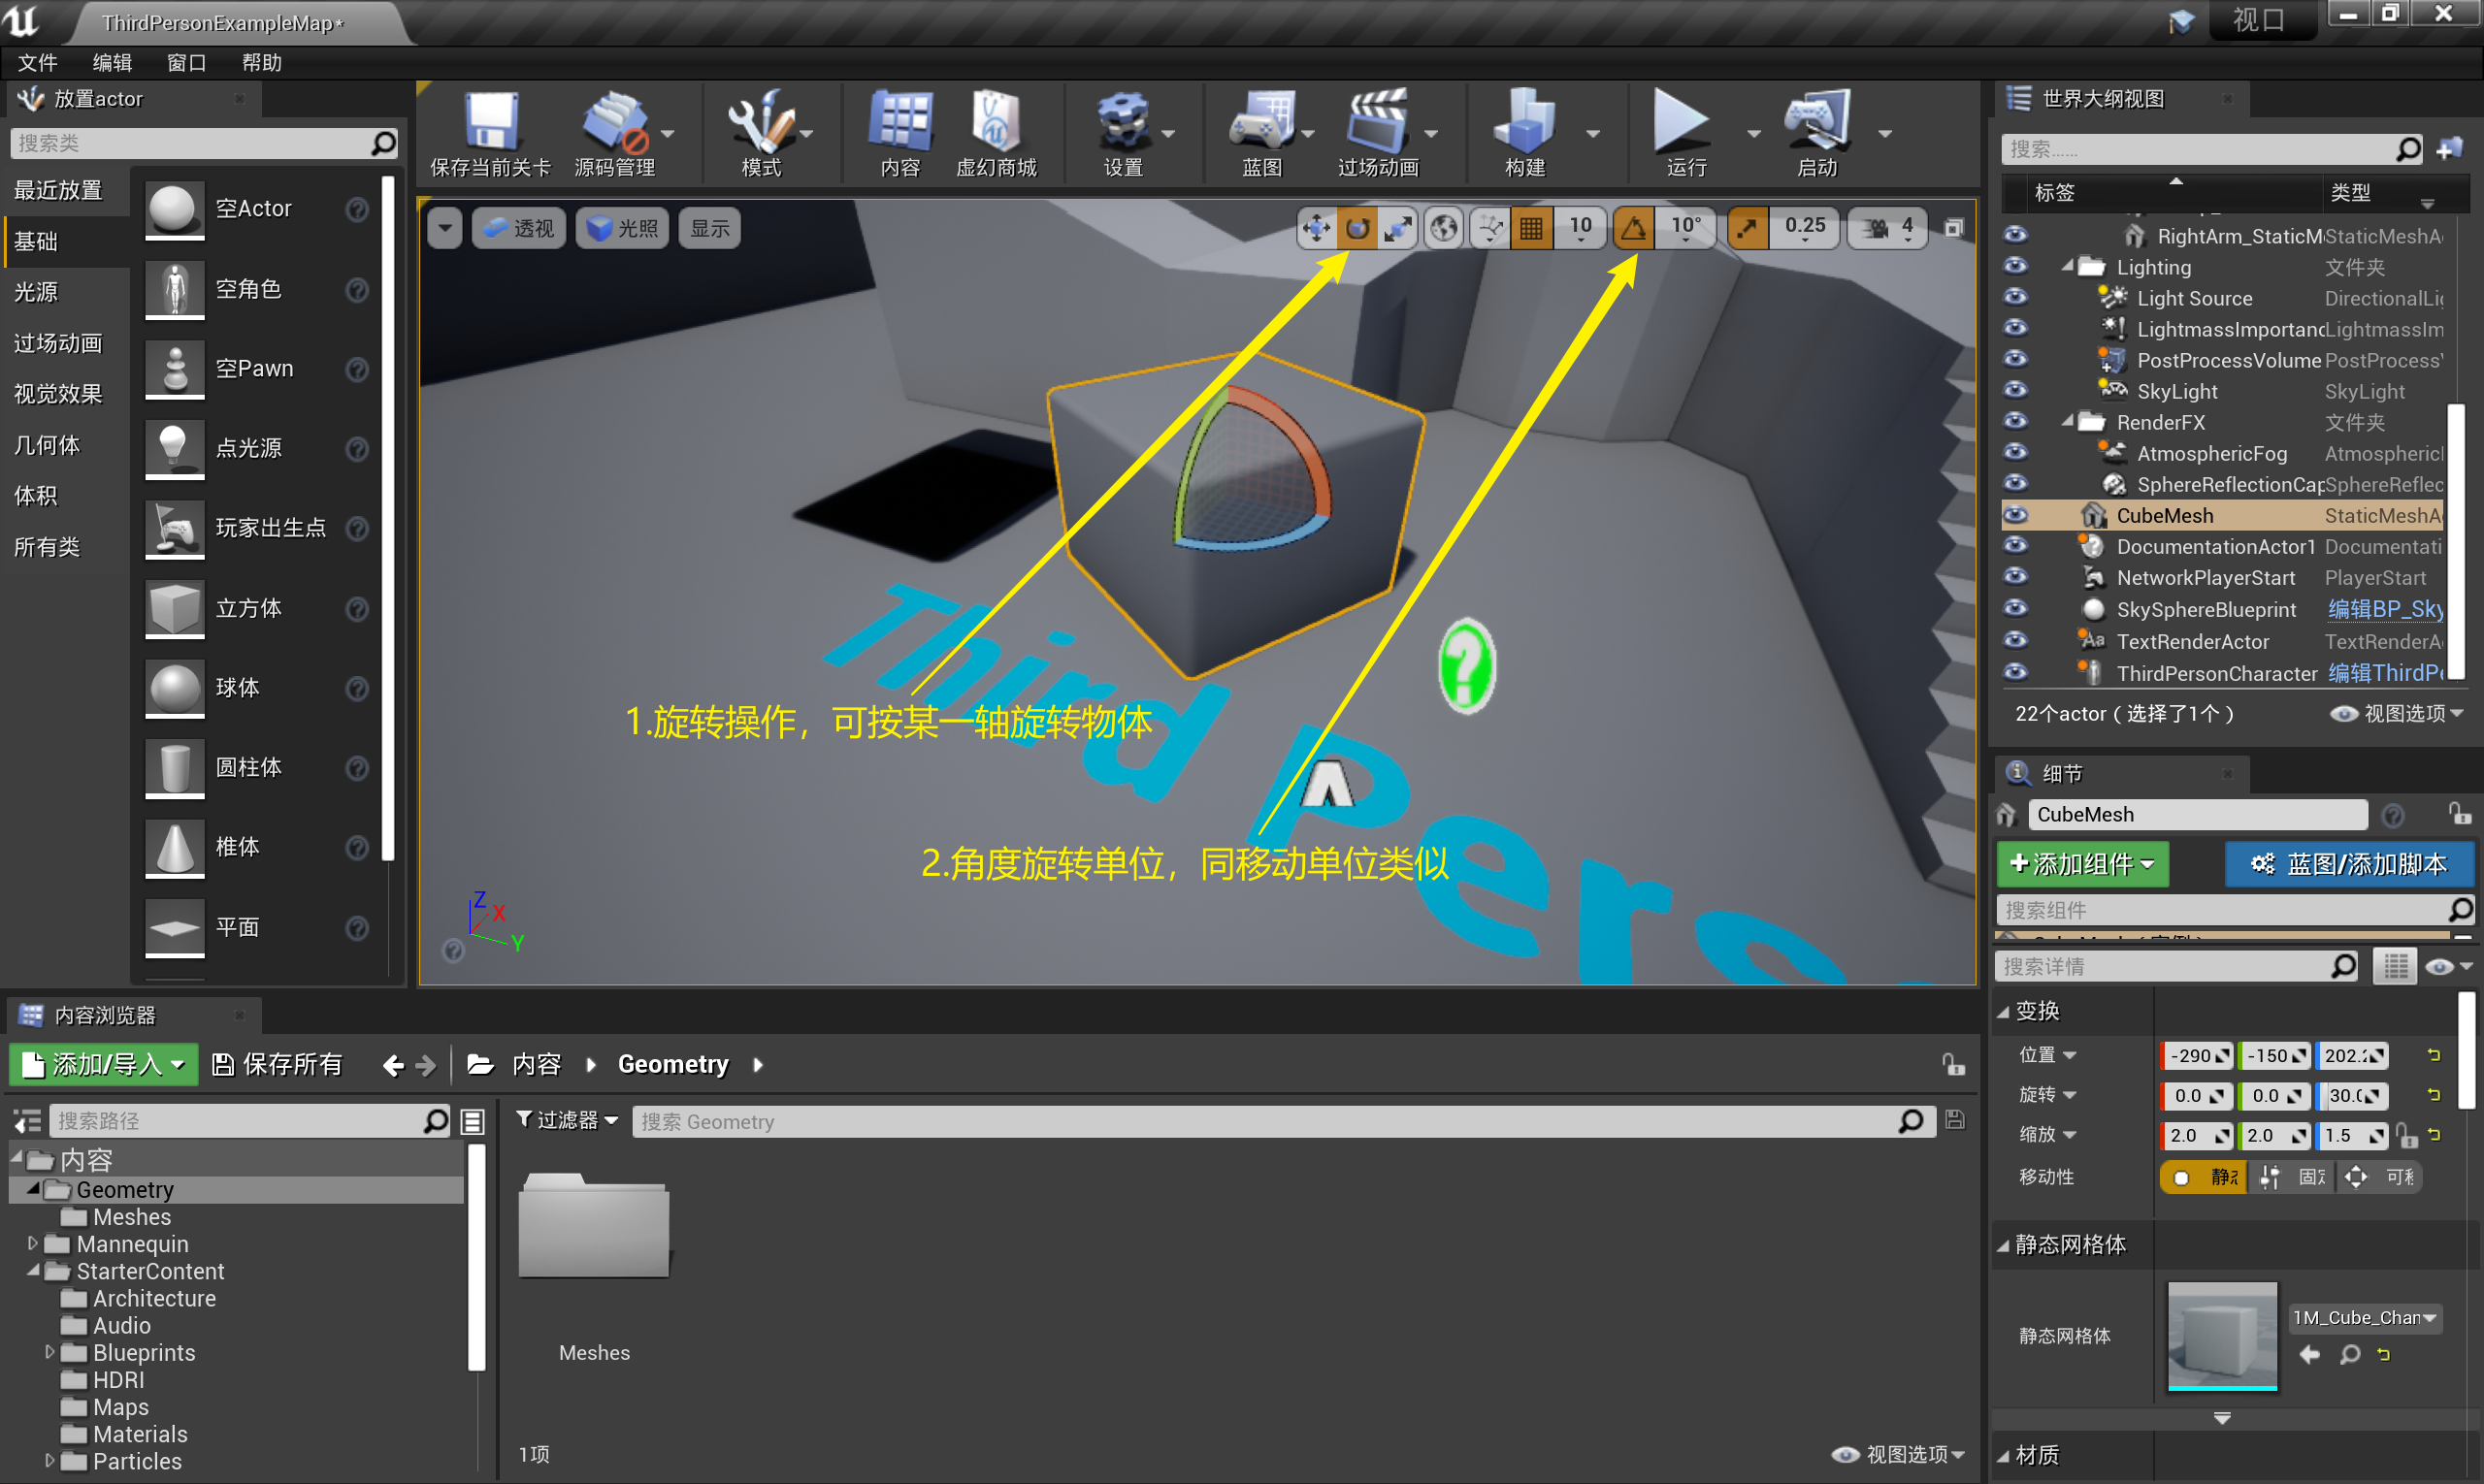
Task: Select the rotate transform gizmo tool
Action: click(1356, 229)
